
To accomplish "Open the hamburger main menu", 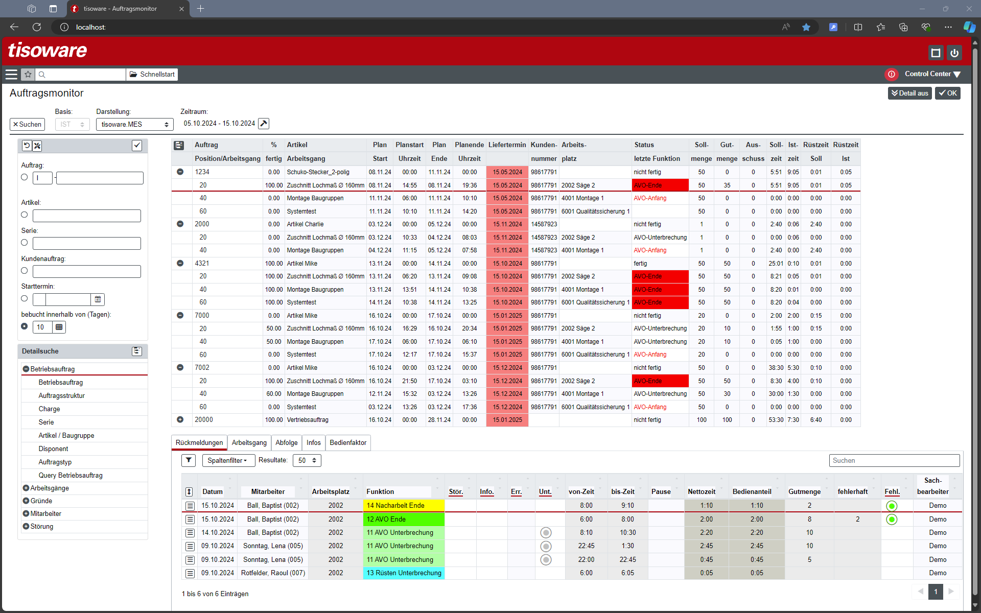I will 11,75.
